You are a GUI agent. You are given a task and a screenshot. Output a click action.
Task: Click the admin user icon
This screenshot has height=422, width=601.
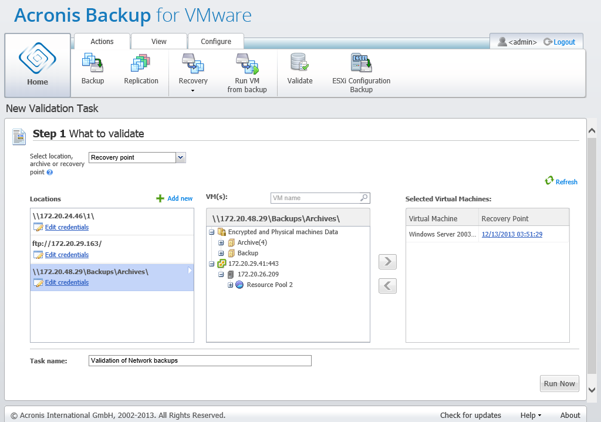[x=502, y=42]
